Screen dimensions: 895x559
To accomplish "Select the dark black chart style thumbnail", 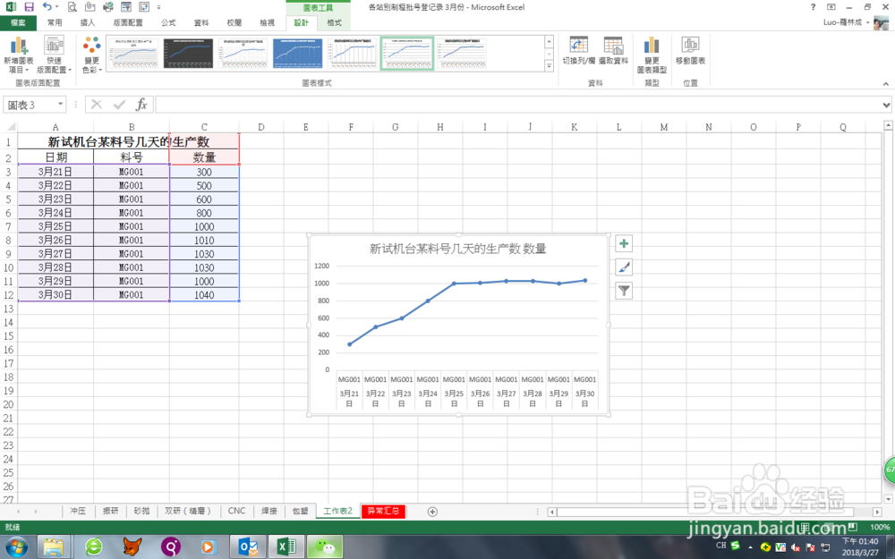I will point(188,54).
